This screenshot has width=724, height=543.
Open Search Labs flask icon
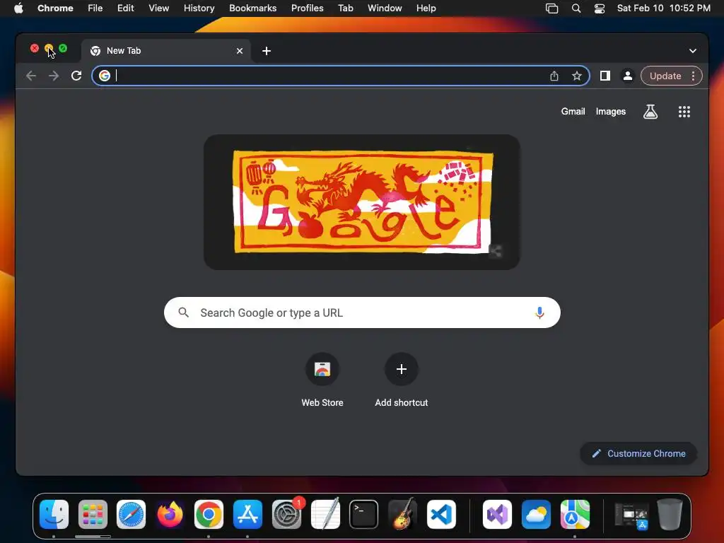coord(650,111)
